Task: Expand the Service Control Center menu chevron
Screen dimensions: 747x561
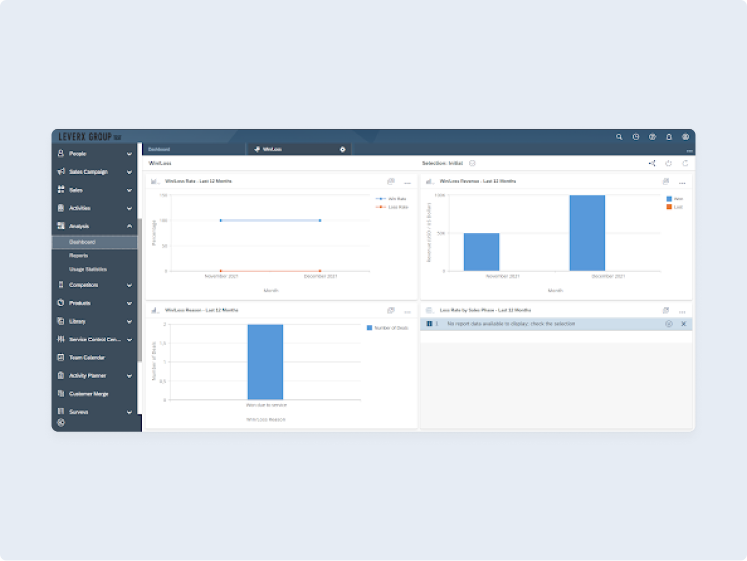Action: point(129,340)
